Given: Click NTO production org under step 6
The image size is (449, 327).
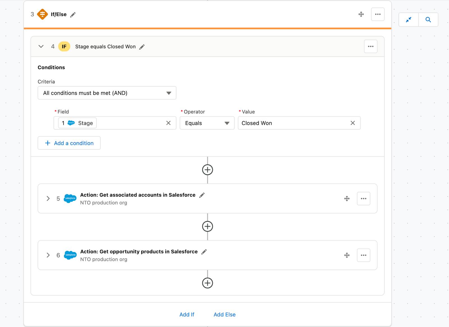Looking at the screenshot, I should (x=104, y=259).
